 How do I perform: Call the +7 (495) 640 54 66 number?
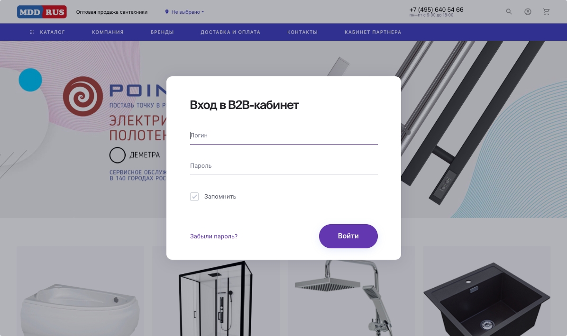click(x=436, y=10)
